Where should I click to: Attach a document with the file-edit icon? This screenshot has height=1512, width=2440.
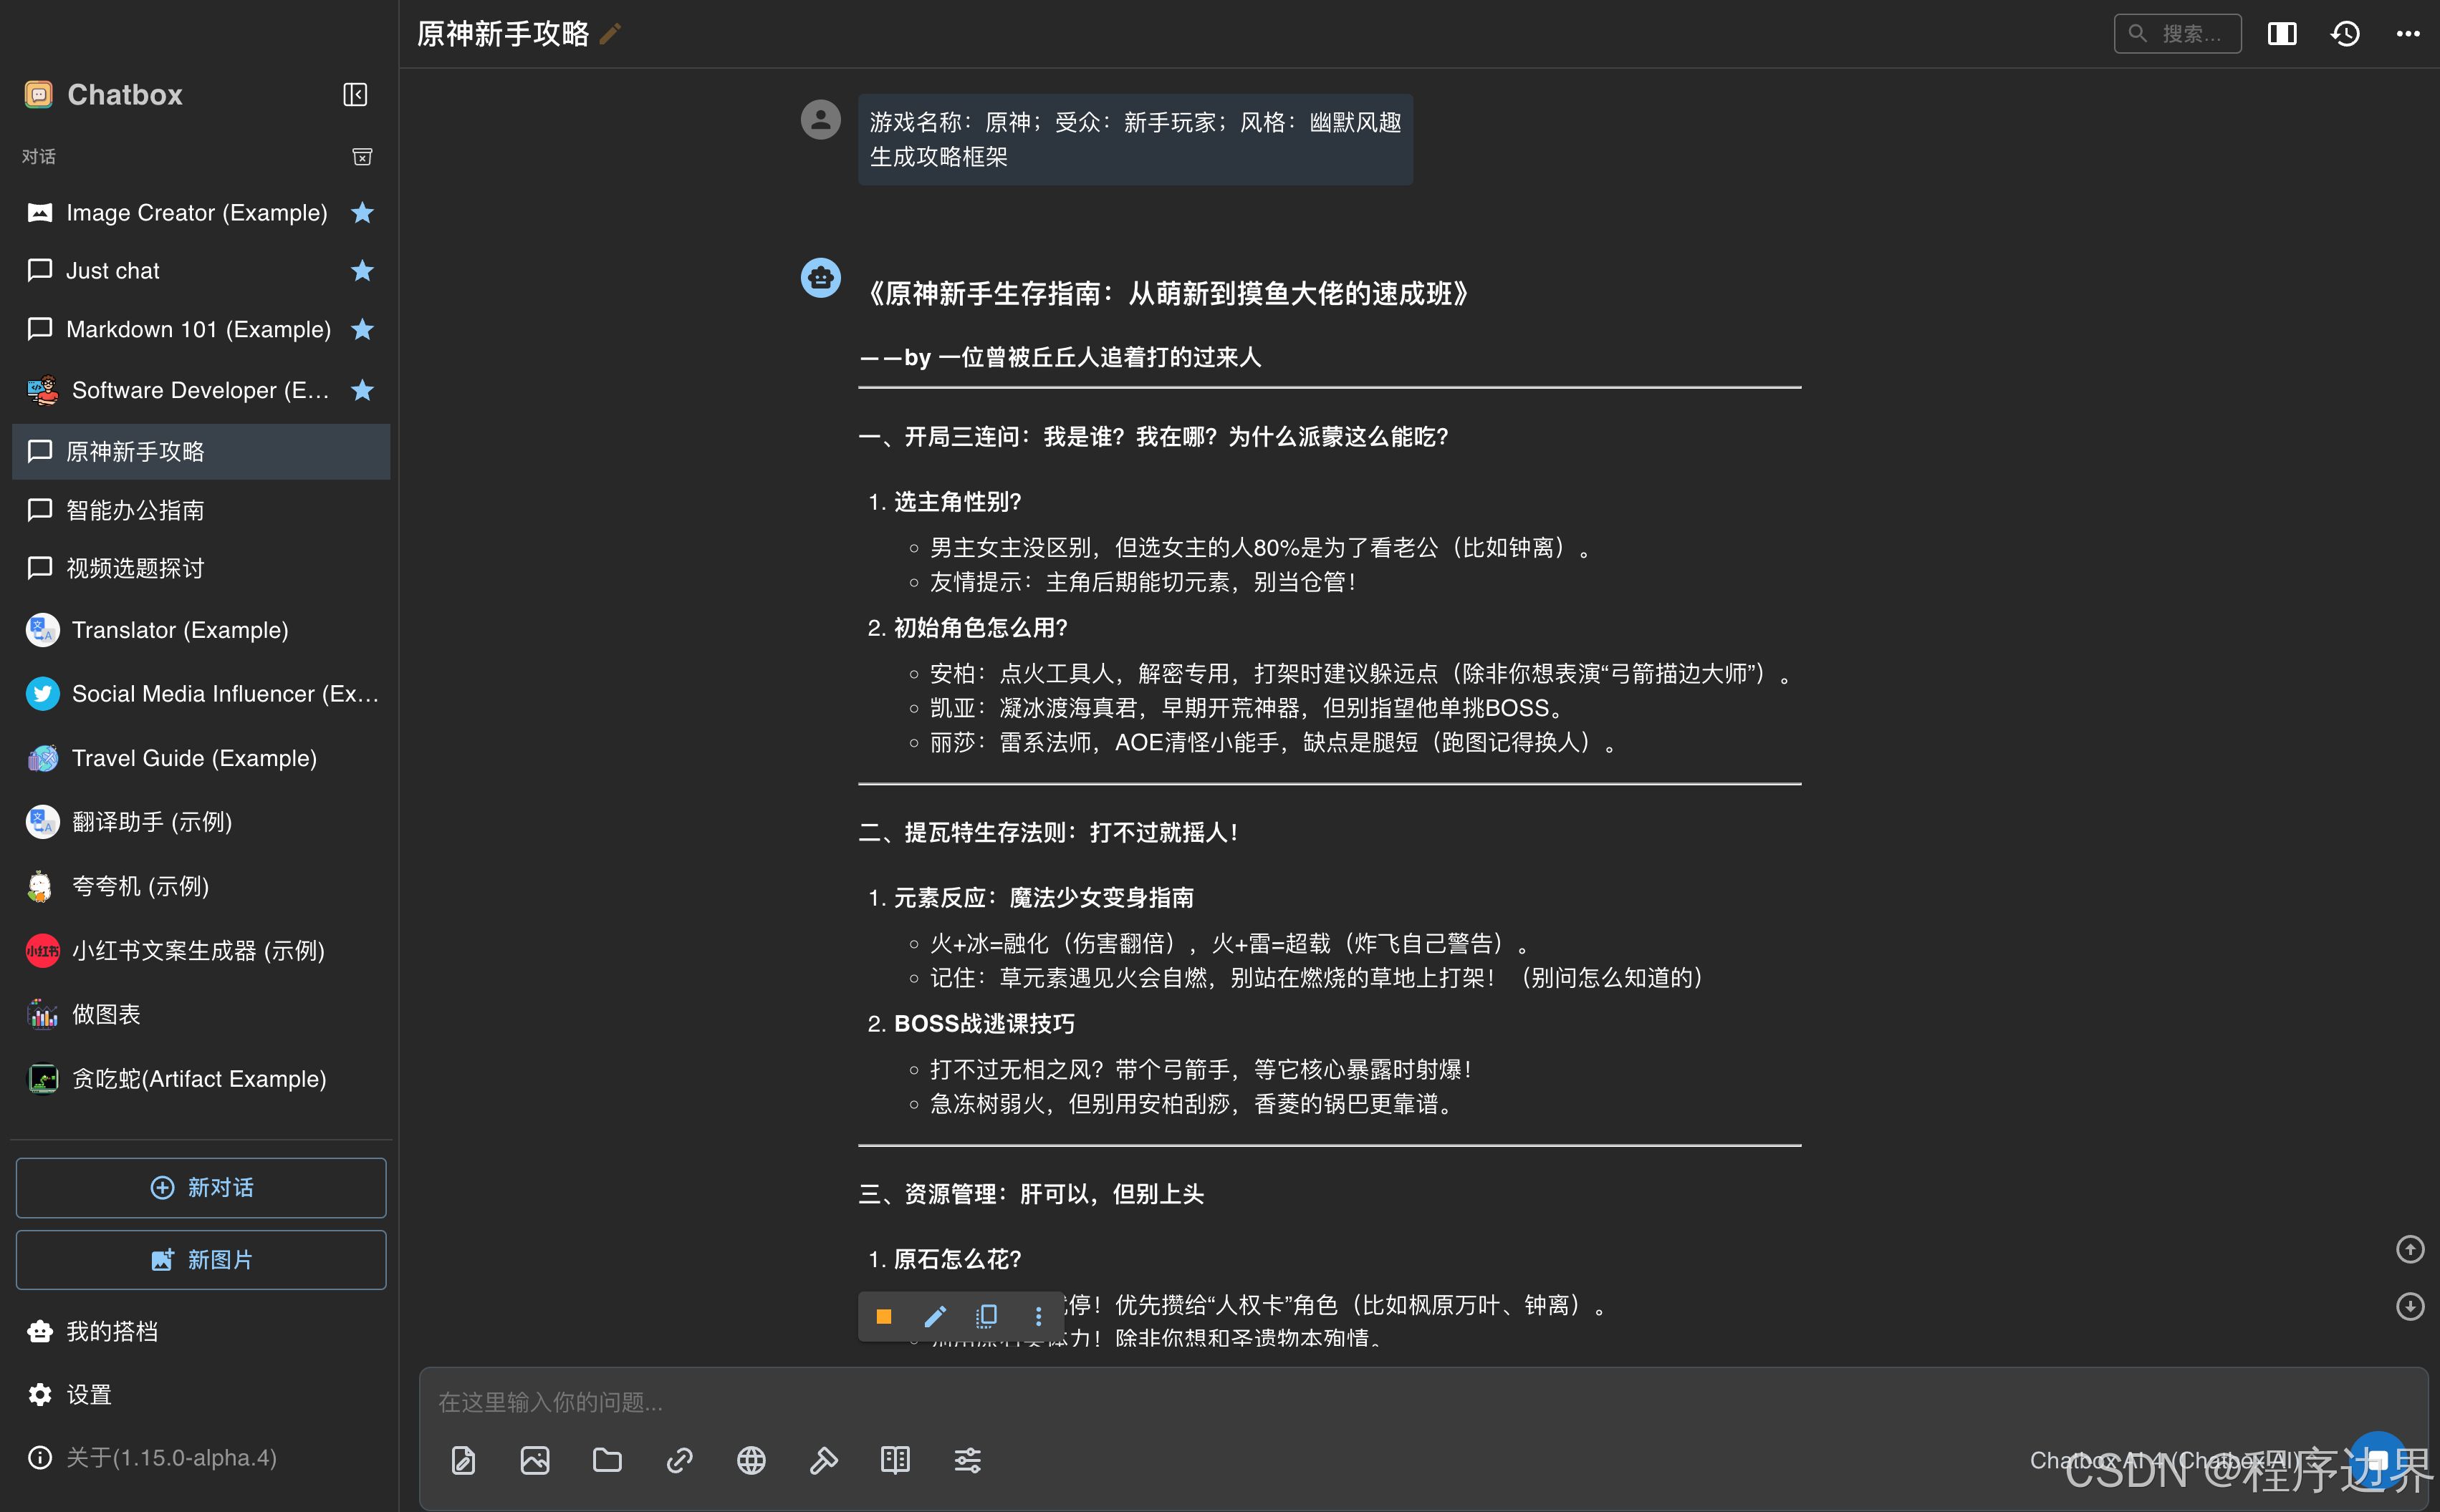coord(463,1461)
